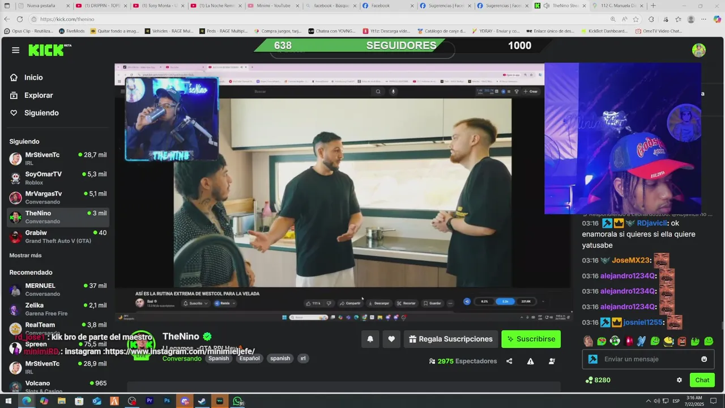This screenshot has width=725, height=408.
Task: Insert the first face emote from quick row
Action: coord(588,341)
